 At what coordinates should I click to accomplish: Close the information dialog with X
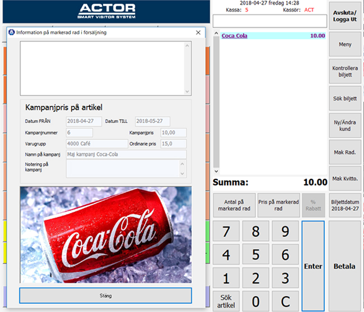pyautogui.click(x=198, y=32)
